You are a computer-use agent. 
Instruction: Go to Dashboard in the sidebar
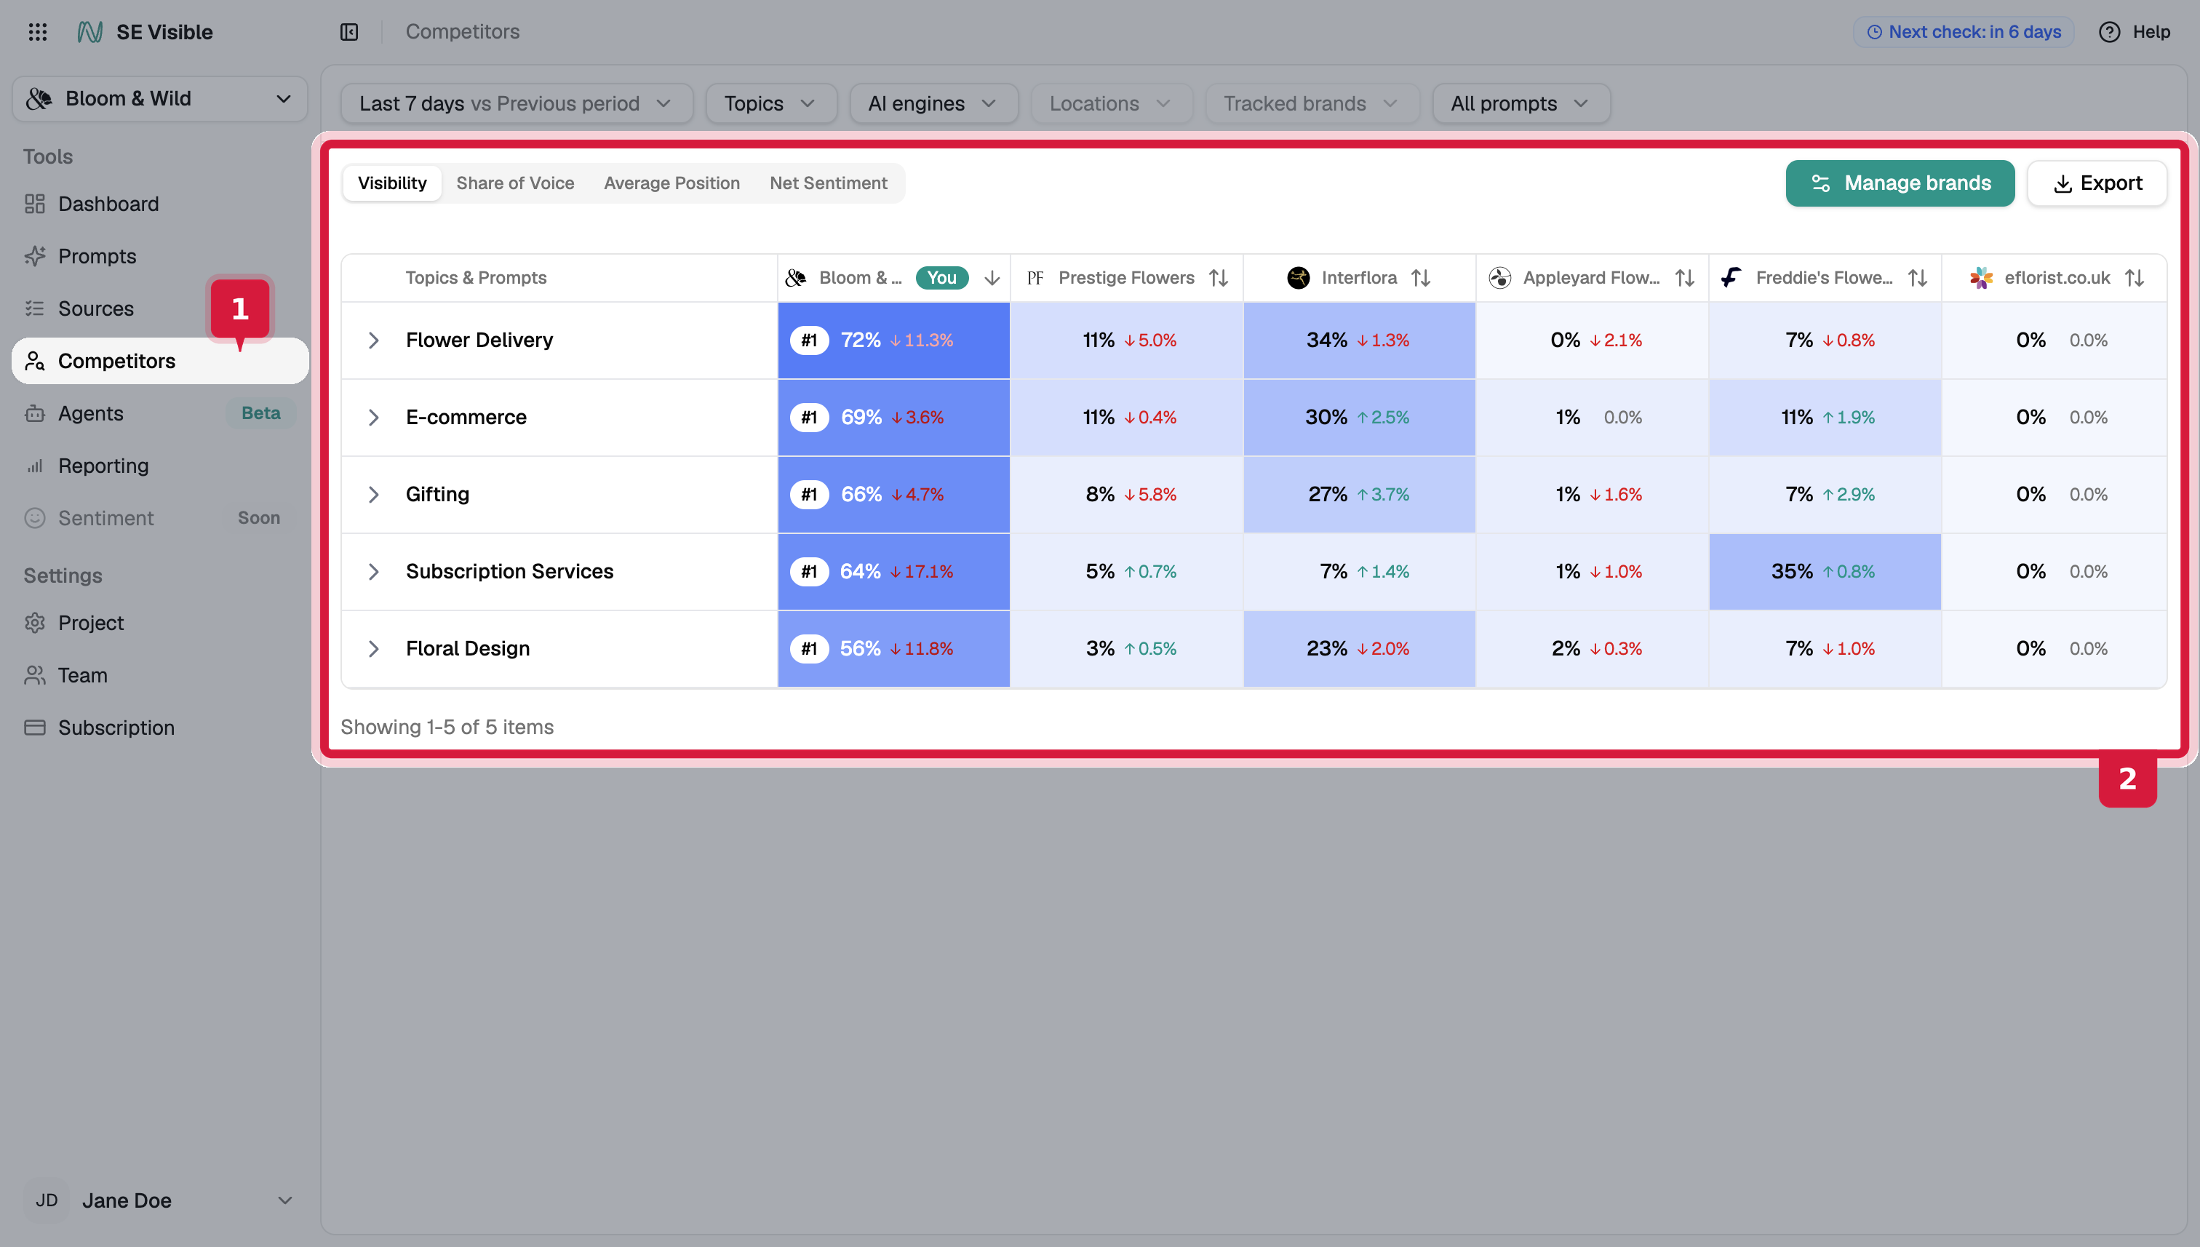point(160,204)
